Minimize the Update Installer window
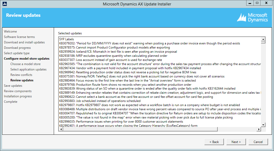Image resolution: width=274 pixels, height=151 pixels. coord(250,3)
